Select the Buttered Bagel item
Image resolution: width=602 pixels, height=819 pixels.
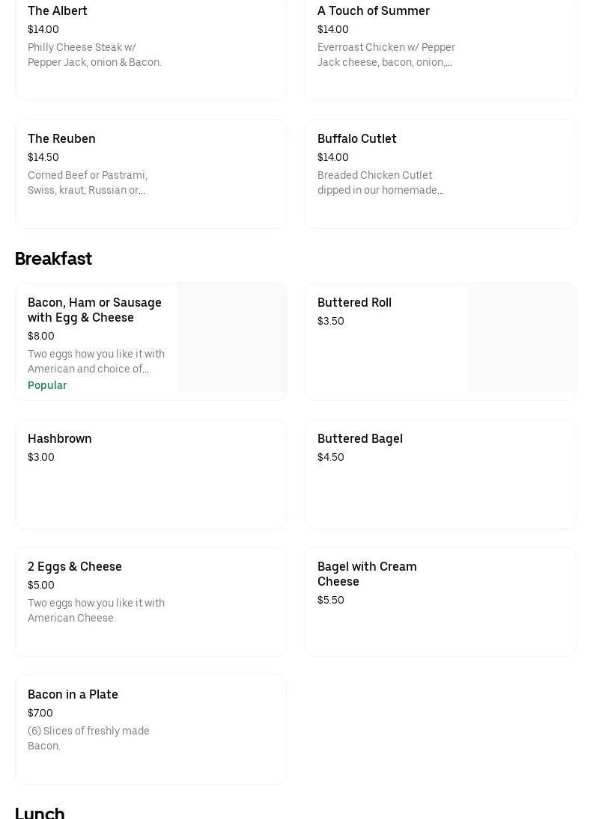click(360, 438)
